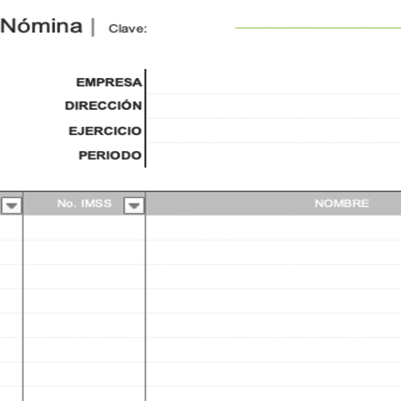401x401 pixels.
Task: Click the Nómina title
Action: click(41, 26)
